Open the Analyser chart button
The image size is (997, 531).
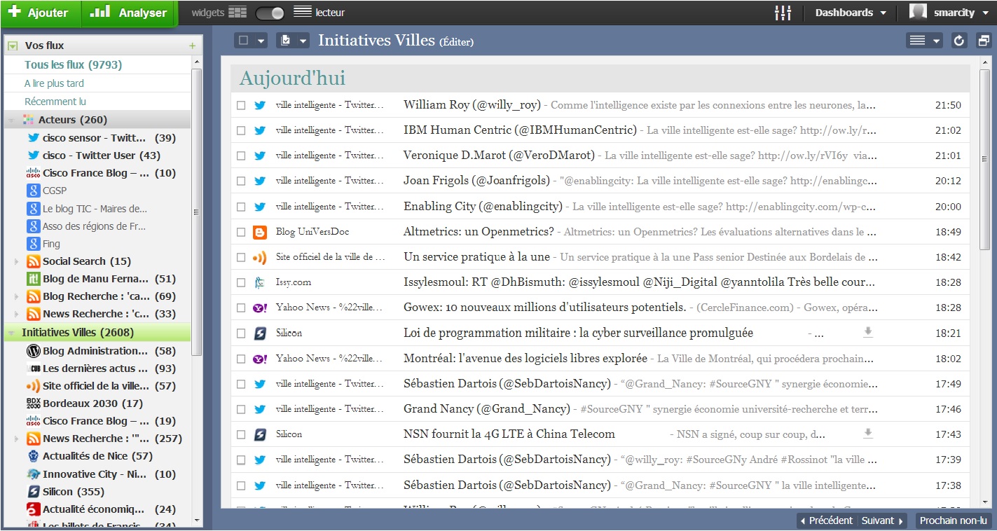tap(130, 13)
